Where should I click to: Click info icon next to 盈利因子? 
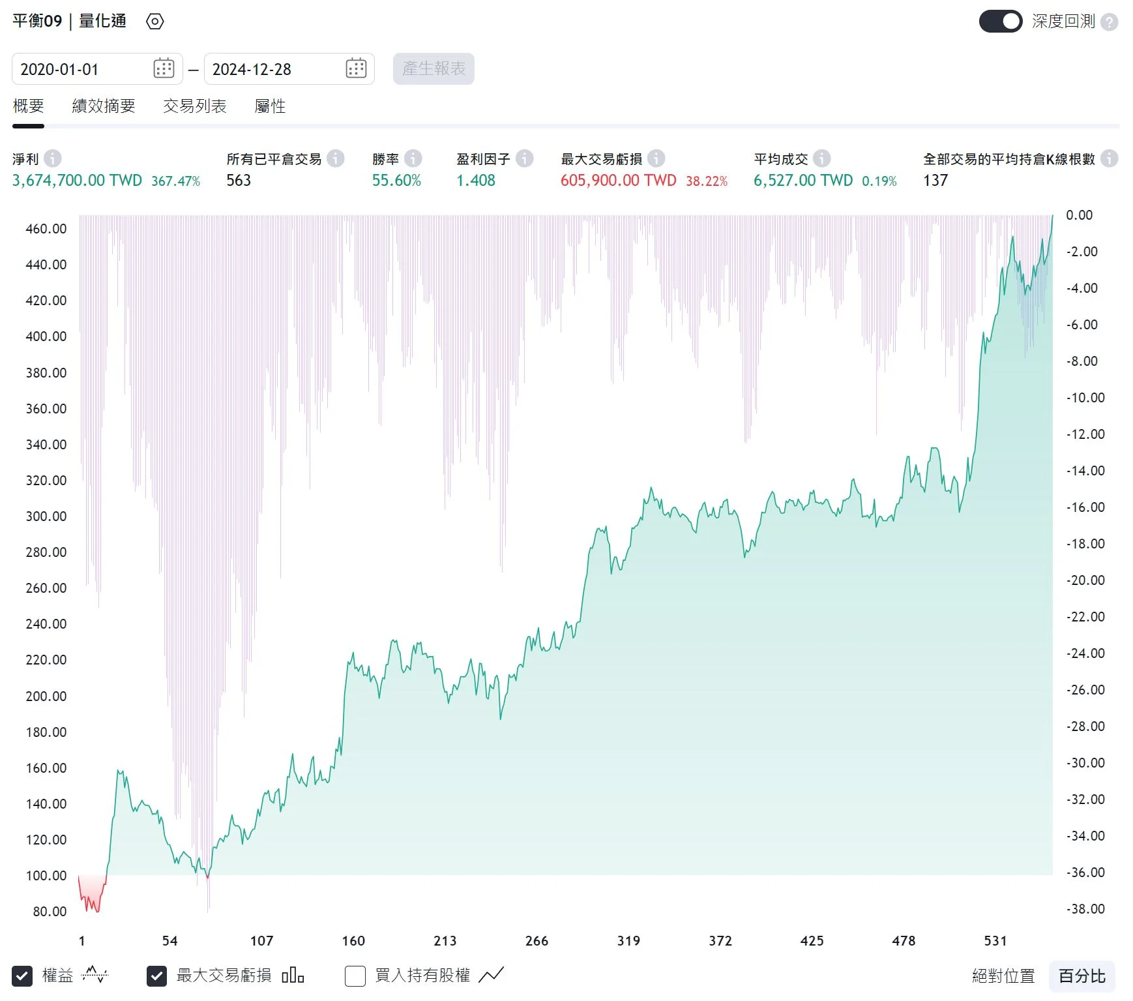pyautogui.click(x=524, y=158)
